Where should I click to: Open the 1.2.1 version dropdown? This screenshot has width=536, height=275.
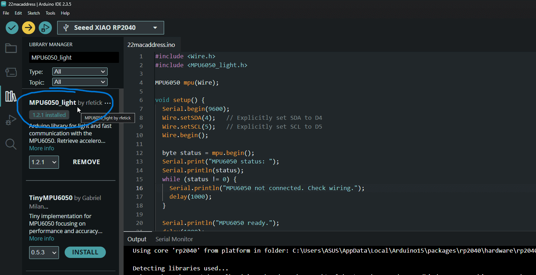(44, 162)
